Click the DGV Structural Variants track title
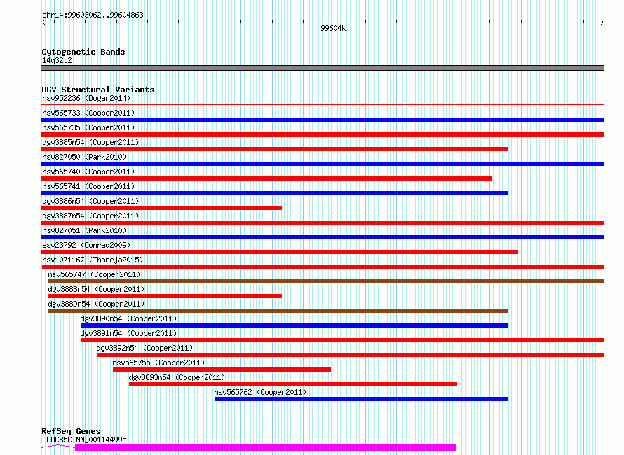624x455 pixels. pyautogui.click(x=98, y=90)
